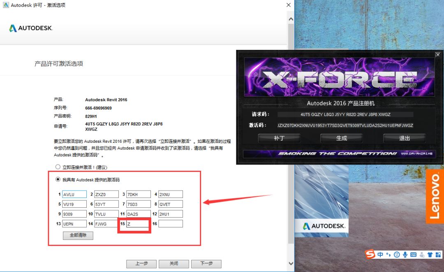Click the empty activation field 16

171,223
